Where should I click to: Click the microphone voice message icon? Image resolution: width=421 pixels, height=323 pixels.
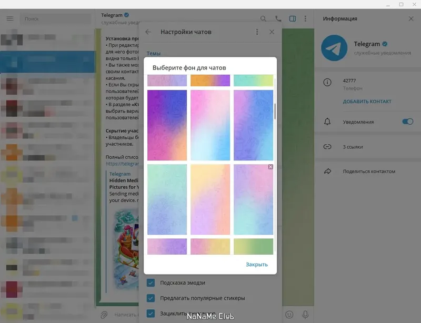click(305, 315)
